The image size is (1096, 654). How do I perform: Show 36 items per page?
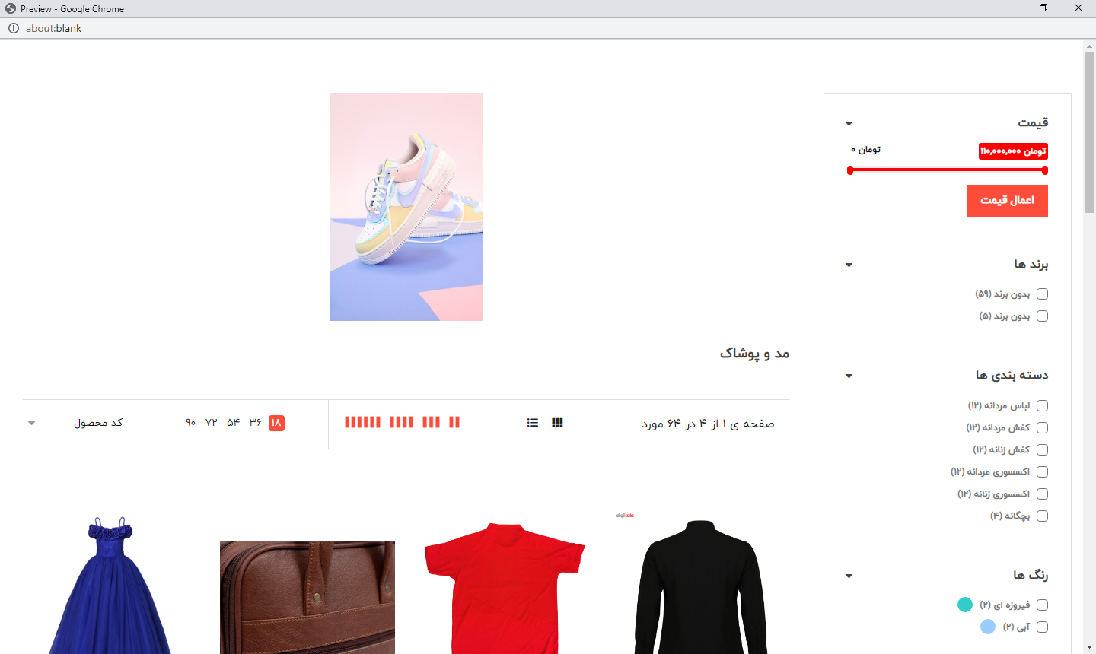coord(255,422)
